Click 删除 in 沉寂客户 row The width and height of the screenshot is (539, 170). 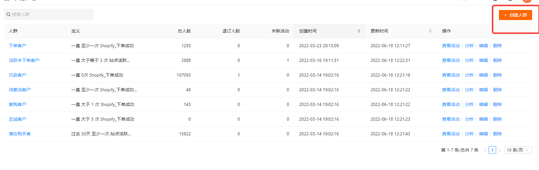pyautogui.click(x=497, y=75)
